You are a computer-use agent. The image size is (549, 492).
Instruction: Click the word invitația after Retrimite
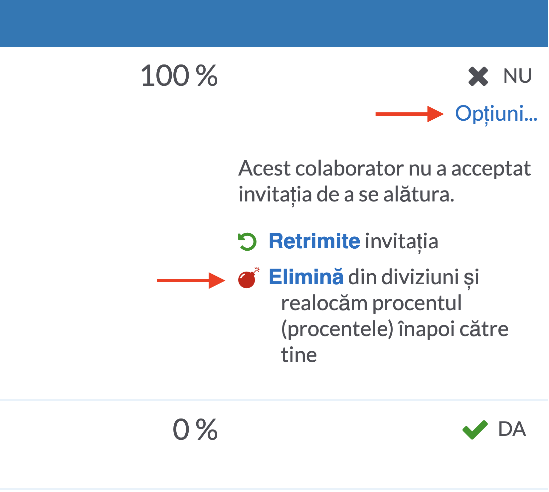pos(402,242)
